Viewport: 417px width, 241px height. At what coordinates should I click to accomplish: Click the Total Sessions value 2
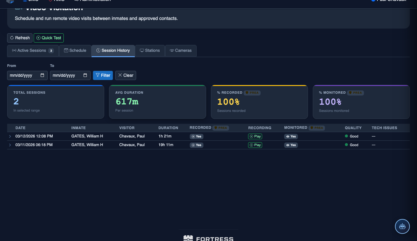[16, 102]
